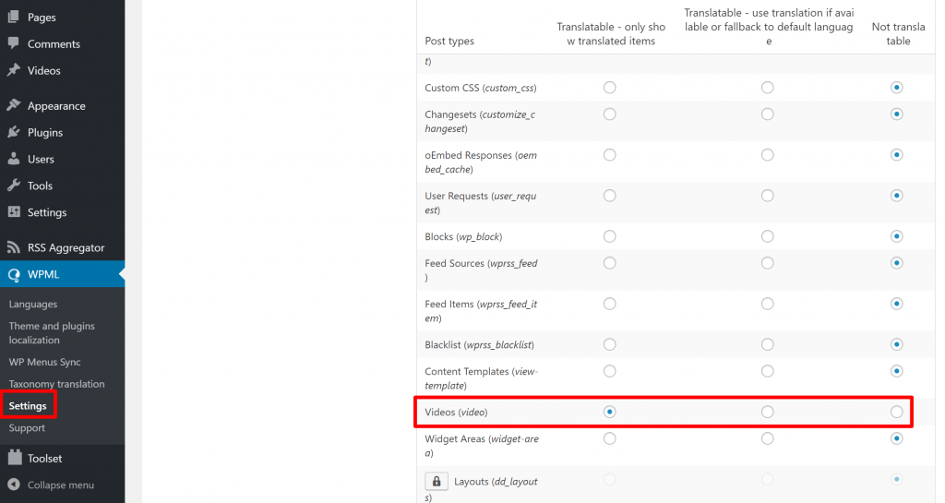Click the Plugins plug icon

pyautogui.click(x=13, y=132)
